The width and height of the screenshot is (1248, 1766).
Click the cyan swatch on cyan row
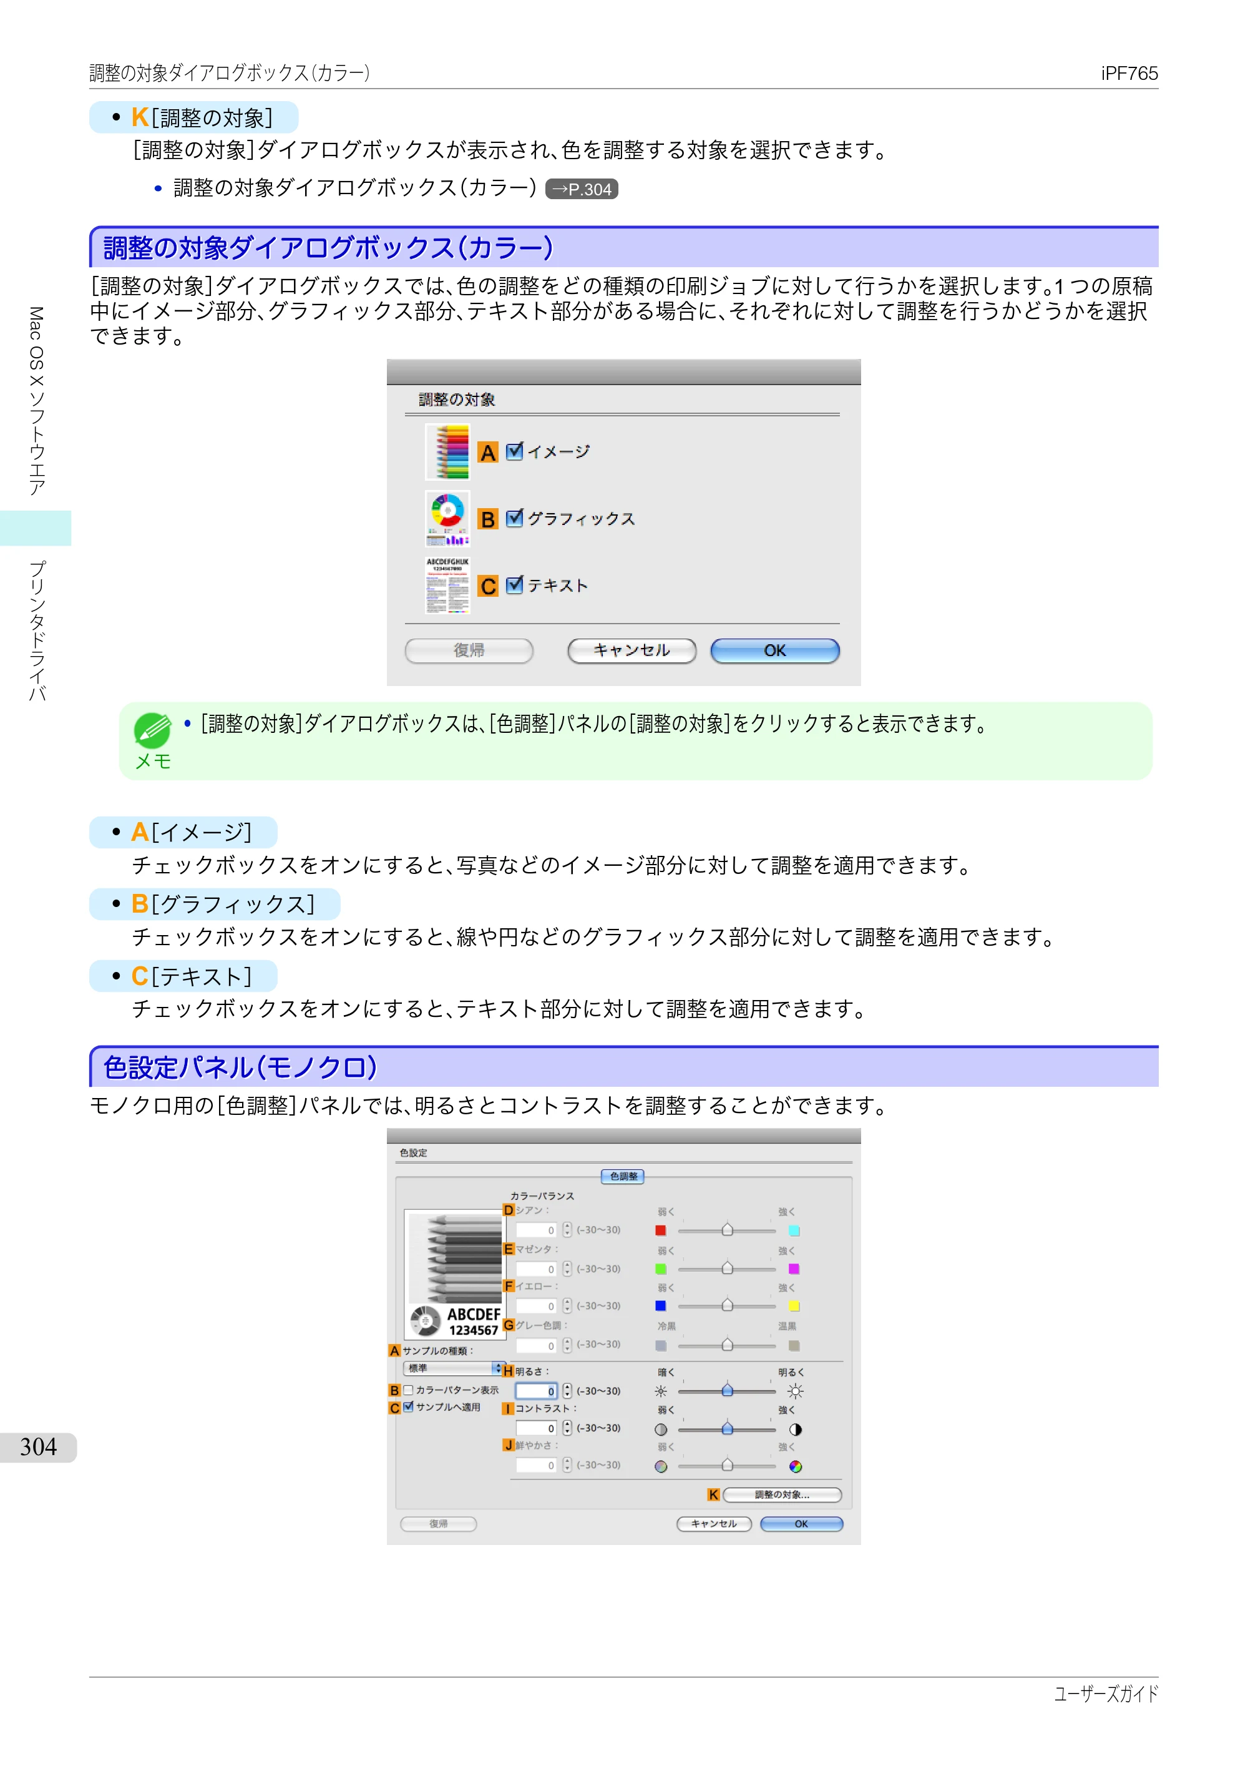tap(794, 1230)
